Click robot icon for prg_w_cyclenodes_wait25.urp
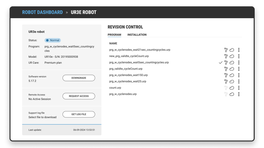The image size is (264, 148). pos(226,81)
